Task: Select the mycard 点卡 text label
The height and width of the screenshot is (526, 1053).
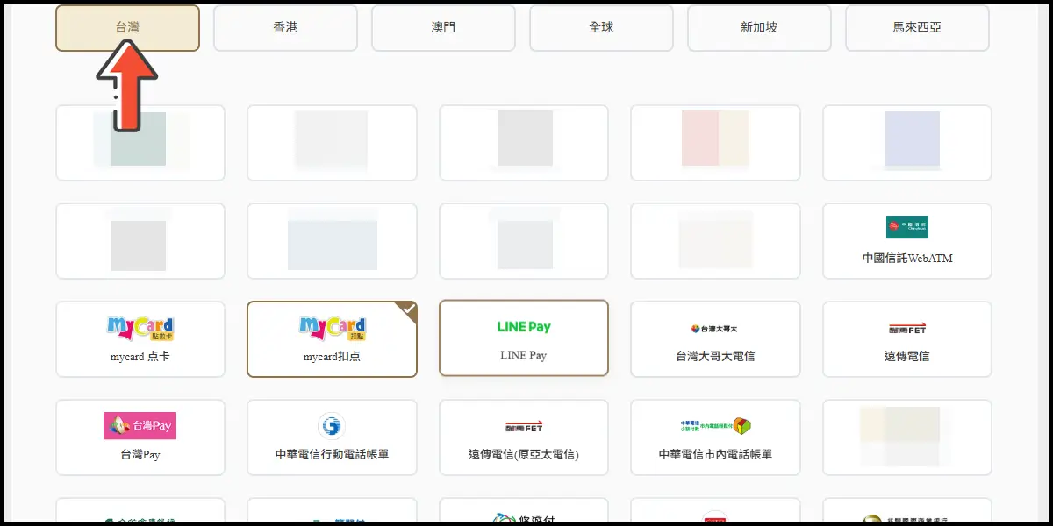Action: tap(140, 357)
